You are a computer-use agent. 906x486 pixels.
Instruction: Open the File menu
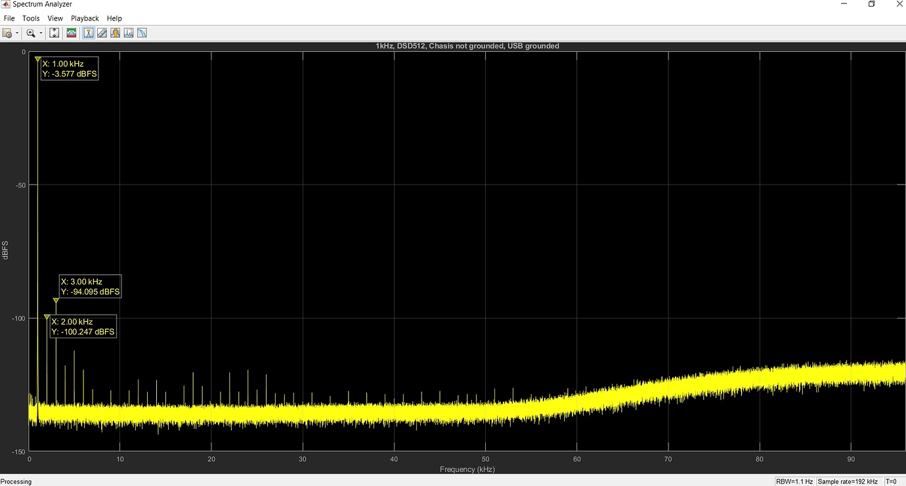click(9, 18)
